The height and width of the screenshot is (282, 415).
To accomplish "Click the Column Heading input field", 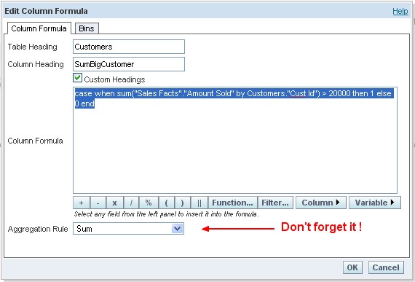I will [x=129, y=64].
